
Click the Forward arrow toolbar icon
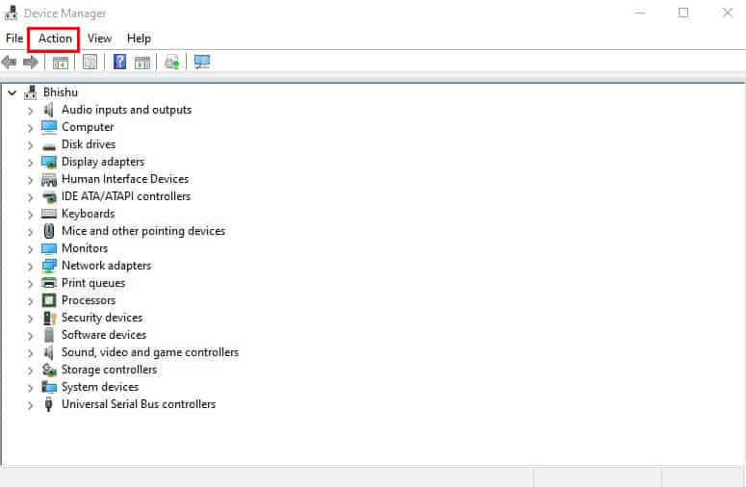point(31,62)
